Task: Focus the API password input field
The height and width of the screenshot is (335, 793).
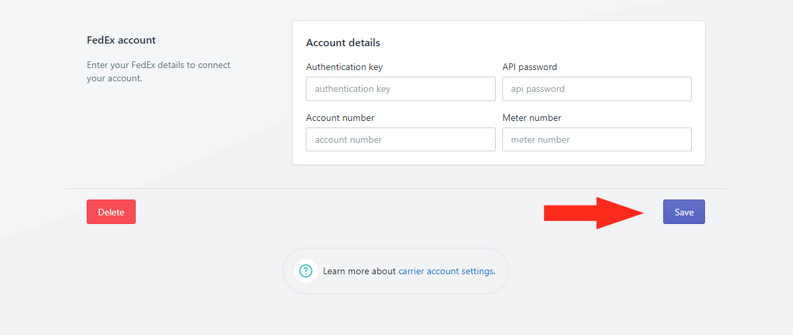Action: click(x=597, y=89)
